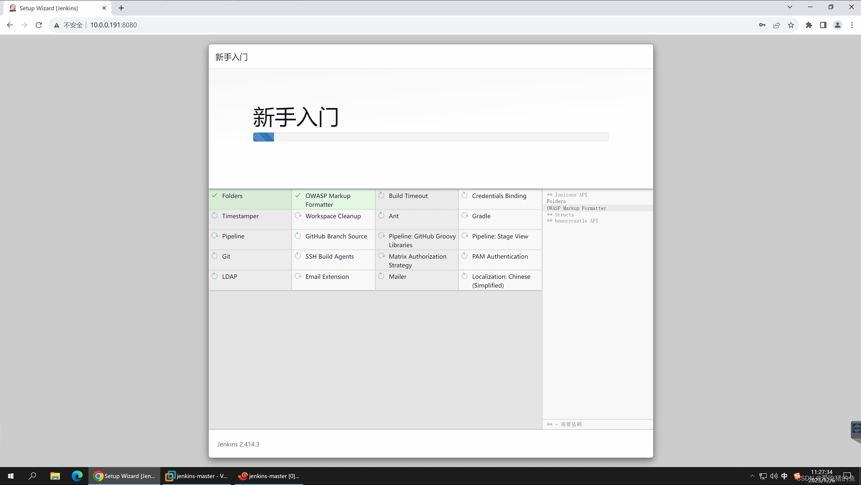
Task: Click the Structs log entry
Action: (560, 215)
